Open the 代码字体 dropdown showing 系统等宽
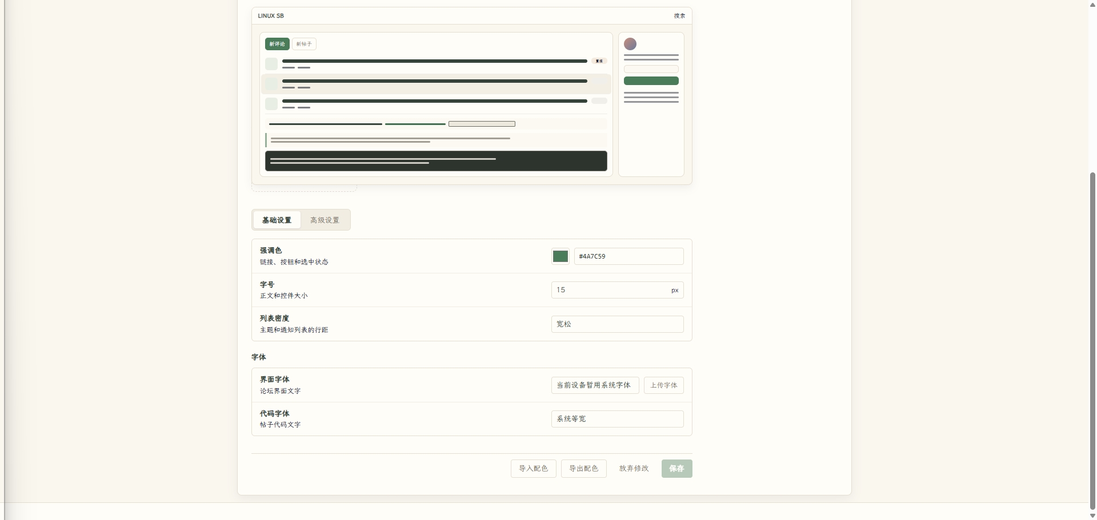 [x=618, y=419]
